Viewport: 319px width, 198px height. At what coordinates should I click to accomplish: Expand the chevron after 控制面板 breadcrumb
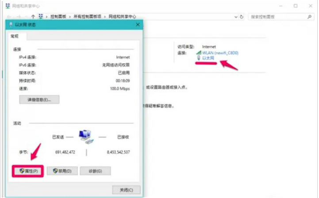[x=70, y=17]
